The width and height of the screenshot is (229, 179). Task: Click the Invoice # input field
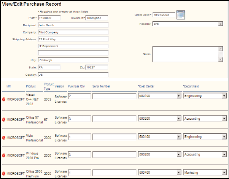[97, 18]
